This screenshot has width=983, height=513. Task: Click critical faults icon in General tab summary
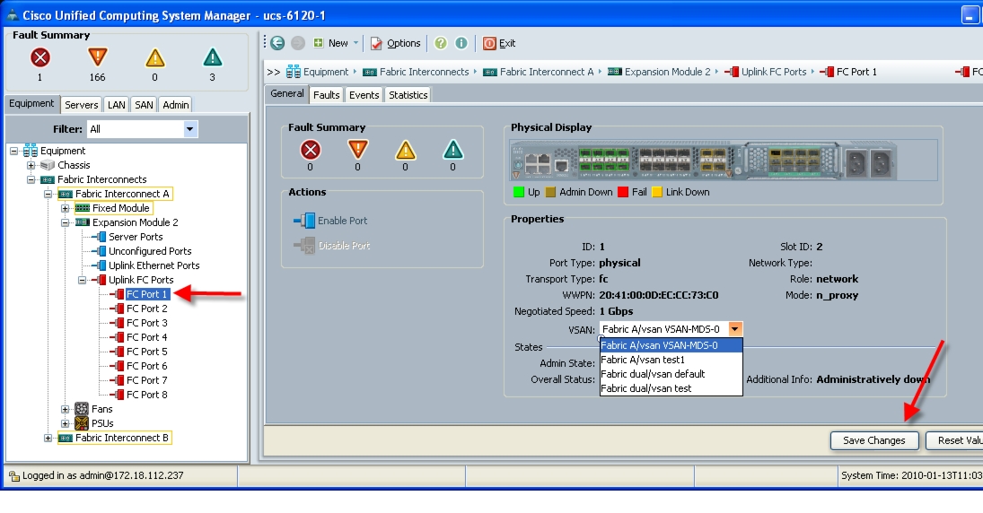[311, 150]
